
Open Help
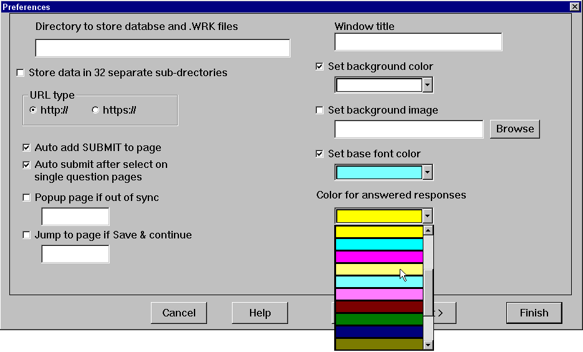[x=260, y=313]
